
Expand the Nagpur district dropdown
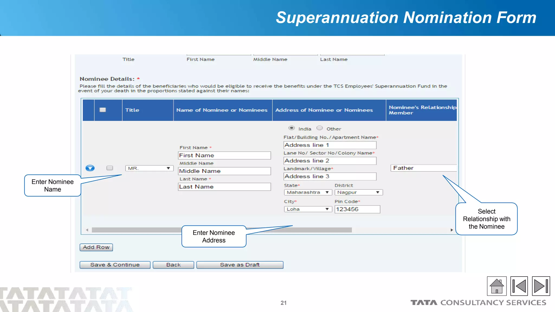click(x=358, y=192)
